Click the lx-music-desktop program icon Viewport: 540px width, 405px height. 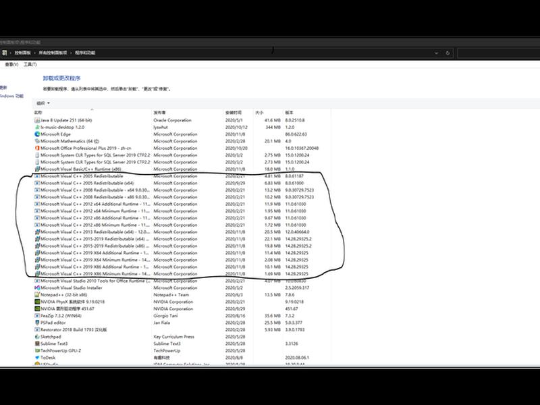[37, 127]
